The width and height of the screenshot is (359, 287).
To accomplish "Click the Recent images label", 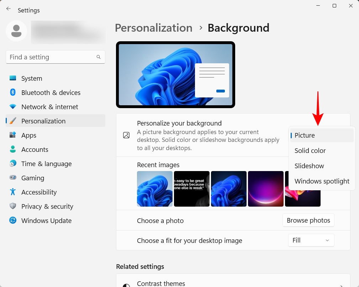I will [x=158, y=165].
